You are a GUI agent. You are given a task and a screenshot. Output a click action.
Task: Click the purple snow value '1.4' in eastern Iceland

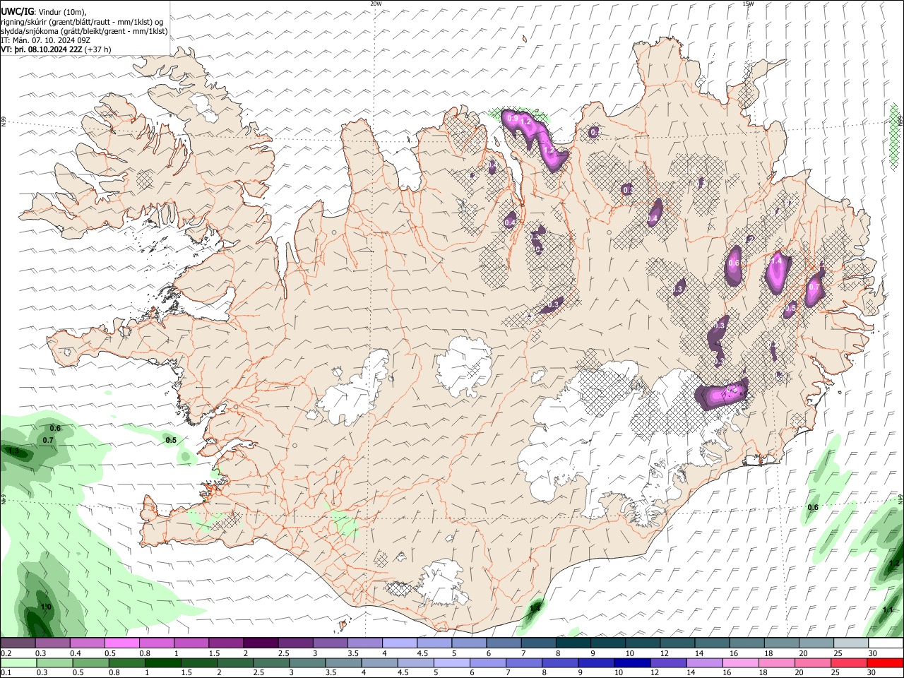776,261
